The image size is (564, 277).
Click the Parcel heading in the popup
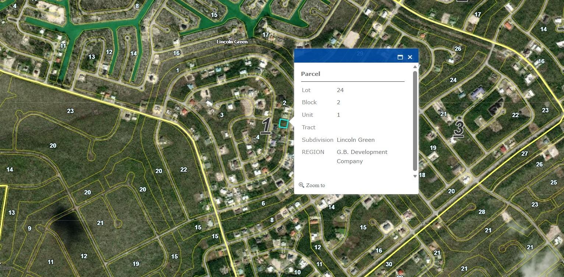click(x=310, y=74)
